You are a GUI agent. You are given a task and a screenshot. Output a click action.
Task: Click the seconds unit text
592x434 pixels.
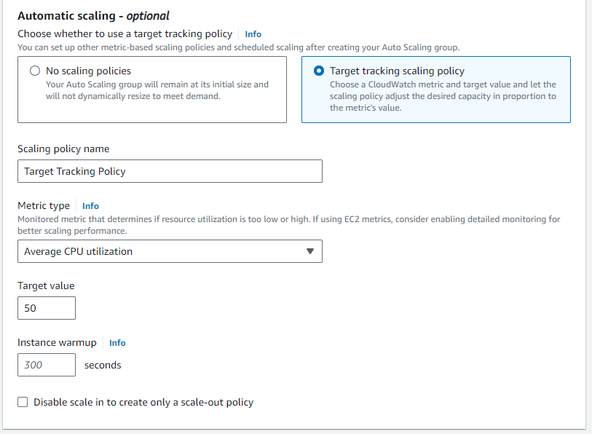[103, 365]
